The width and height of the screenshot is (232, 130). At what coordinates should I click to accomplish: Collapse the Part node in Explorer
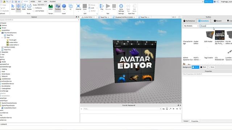(x=2, y=38)
